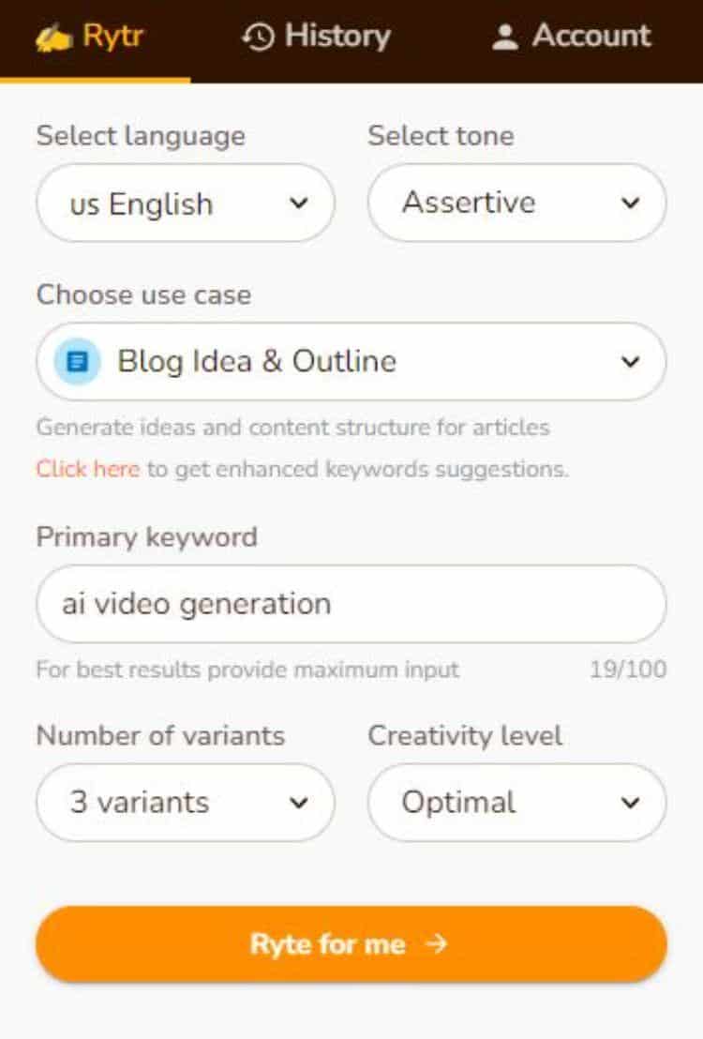Open the Optimal creativity level dropdown
This screenshot has width=703, height=1039.
pyautogui.click(x=516, y=803)
